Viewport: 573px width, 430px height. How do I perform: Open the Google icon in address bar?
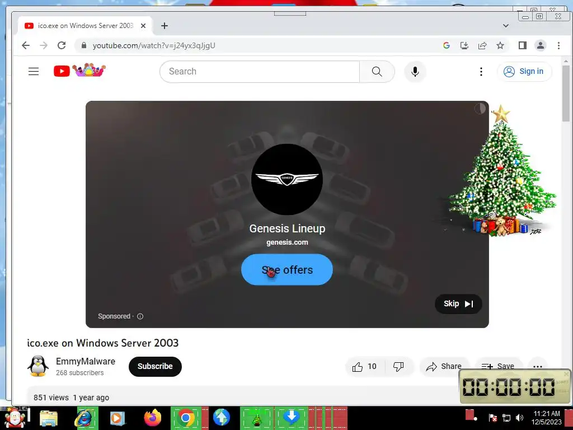(446, 45)
